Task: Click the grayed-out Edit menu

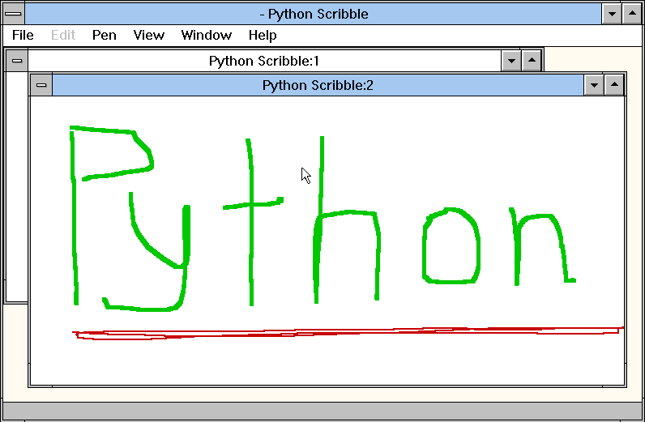Action: click(63, 35)
